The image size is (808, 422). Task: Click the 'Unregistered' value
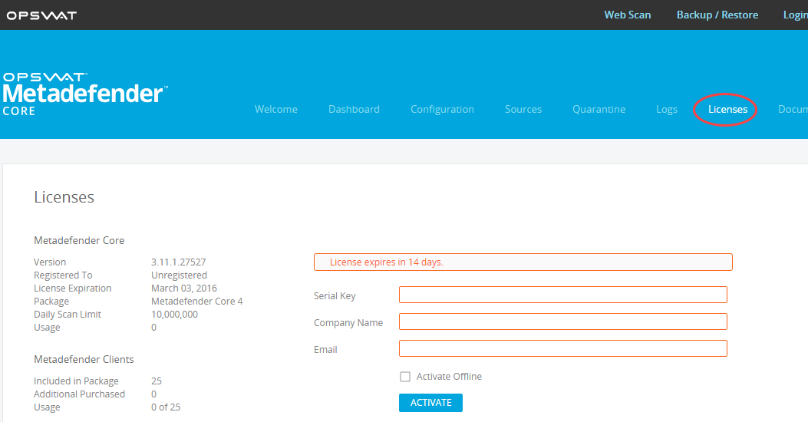click(x=179, y=275)
